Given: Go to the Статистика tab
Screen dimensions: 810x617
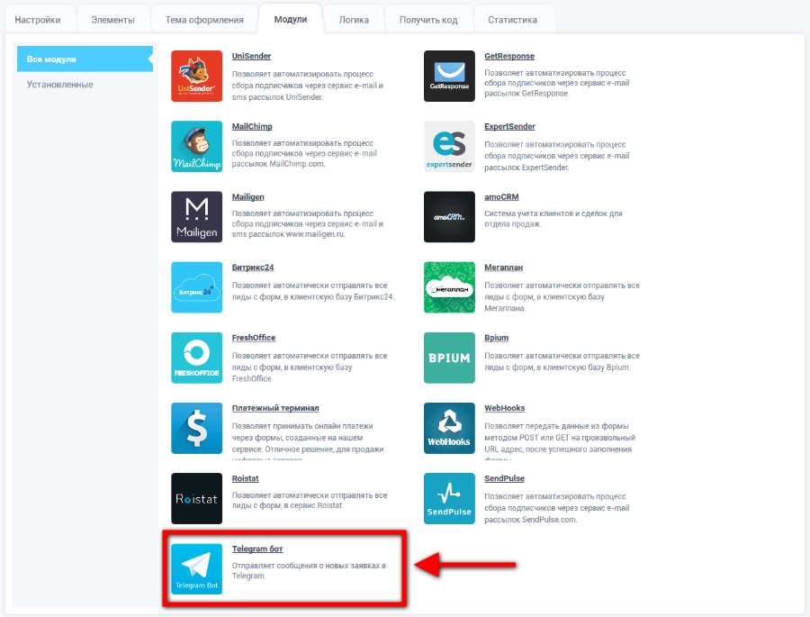Looking at the screenshot, I should 512,20.
